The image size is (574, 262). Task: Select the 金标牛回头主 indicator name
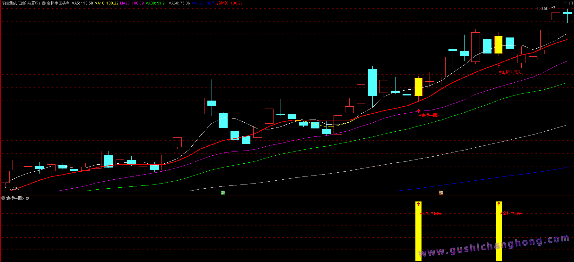coord(58,3)
